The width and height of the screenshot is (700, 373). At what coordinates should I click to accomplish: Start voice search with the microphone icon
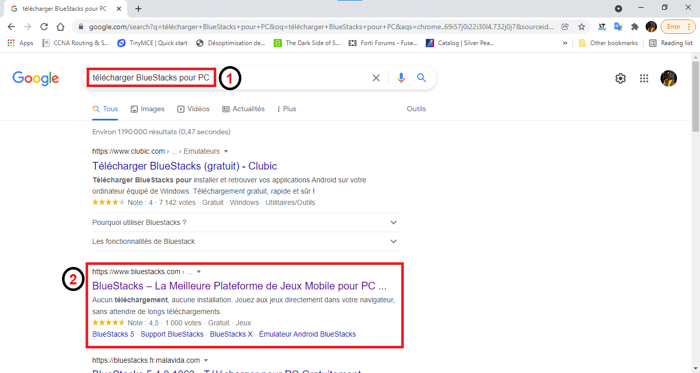click(401, 78)
